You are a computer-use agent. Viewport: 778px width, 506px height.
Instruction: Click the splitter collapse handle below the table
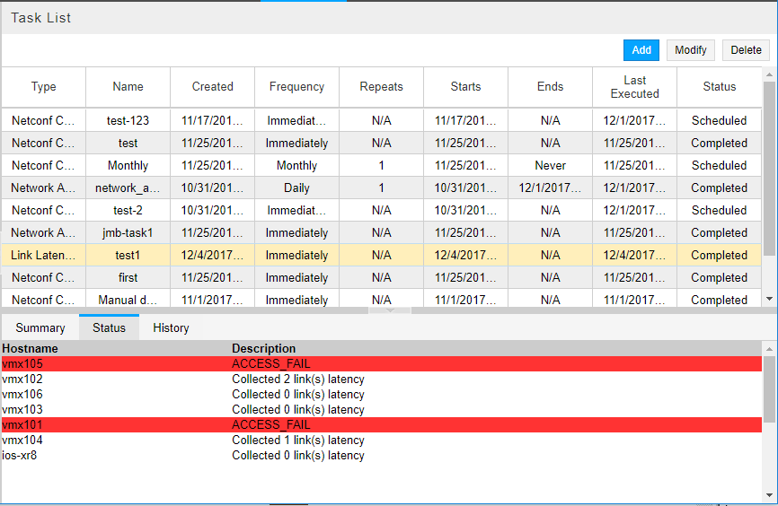pos(389,310)
